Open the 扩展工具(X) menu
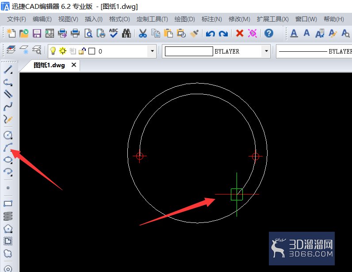This screenshot has height=272, width=352. pyautogui.click(x=272, y=19)
